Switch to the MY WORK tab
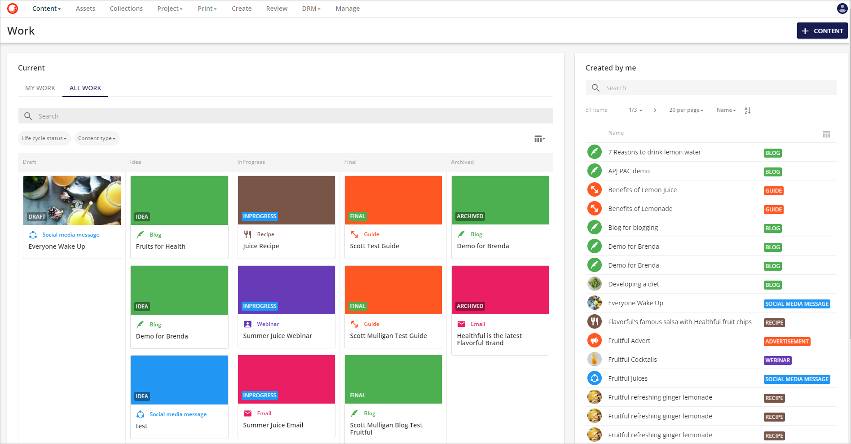The image size is (851, 444). [x=40, y=88]
